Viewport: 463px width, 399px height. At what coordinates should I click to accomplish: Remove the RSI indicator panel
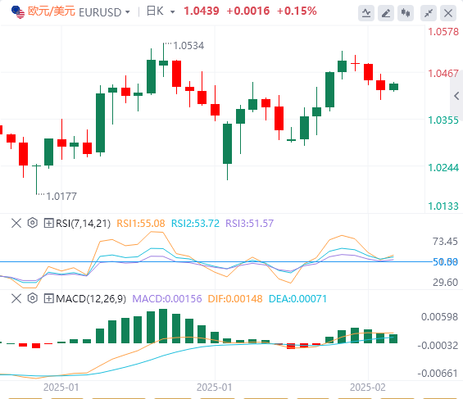tap(16, 223)
